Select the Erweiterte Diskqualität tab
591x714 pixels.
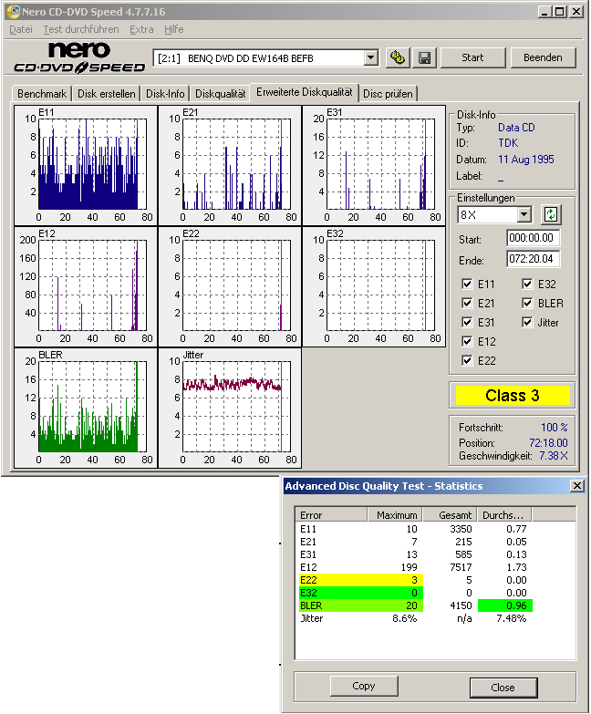(x=304, y=92)
